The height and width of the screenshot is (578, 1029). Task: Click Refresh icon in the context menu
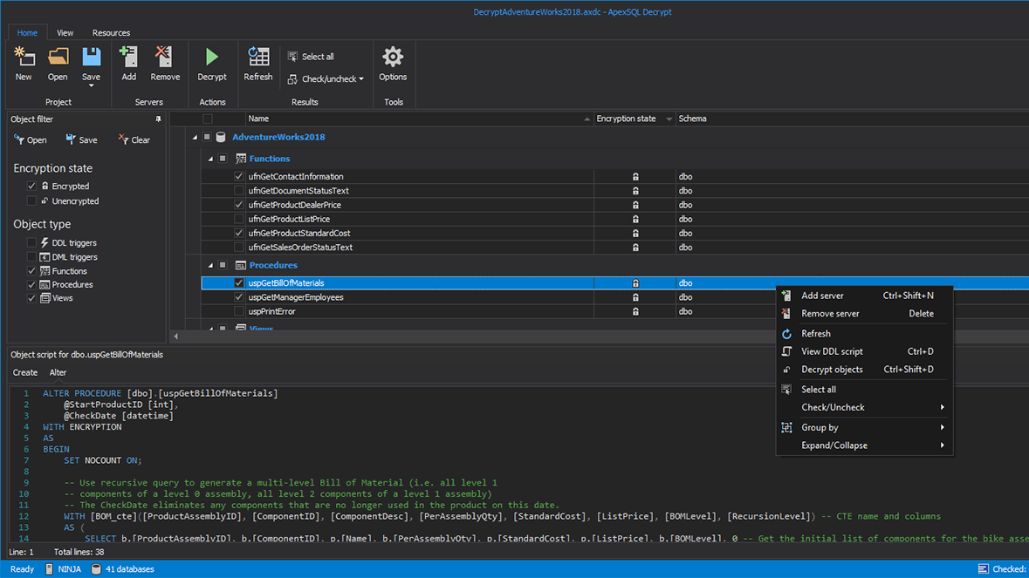(x=786, y=334)
